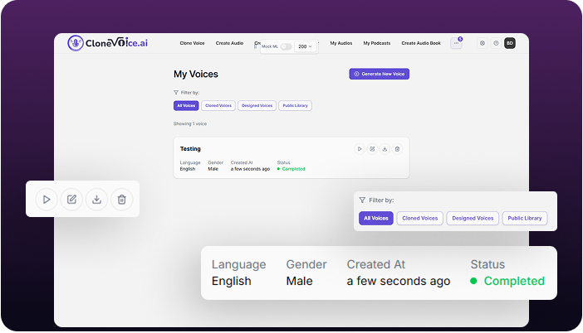Click the CloneVoice.ai logo
583x333 pixels.
tap(109, 43)
